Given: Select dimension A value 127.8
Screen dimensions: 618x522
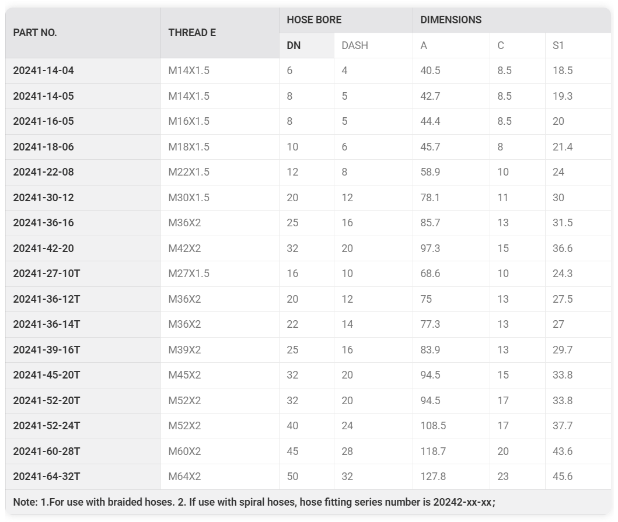Looking at the screenshot, I should point(433,477).
